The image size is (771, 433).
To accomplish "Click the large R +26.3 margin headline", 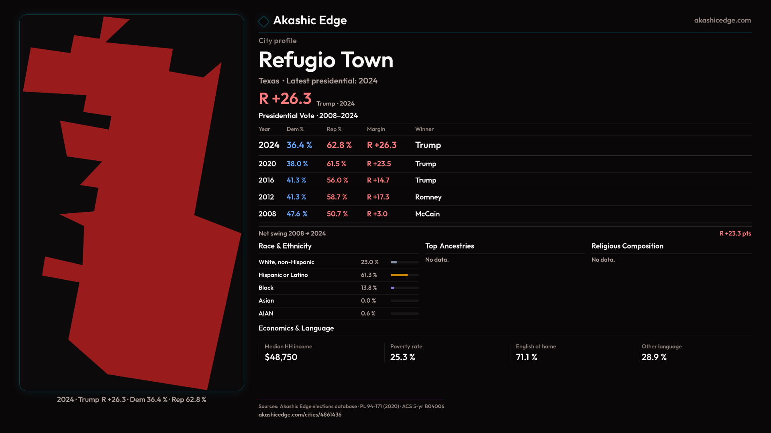I will (x=285, y=99).
